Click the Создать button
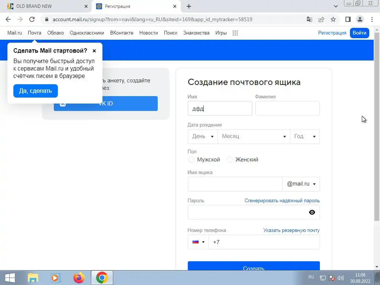Viewport: 380px width, 285px height. (x=254, y=266)
